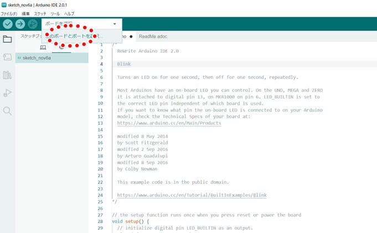Open the 編集 menu
The image size is (377, 233).
[x=25, y=14]
